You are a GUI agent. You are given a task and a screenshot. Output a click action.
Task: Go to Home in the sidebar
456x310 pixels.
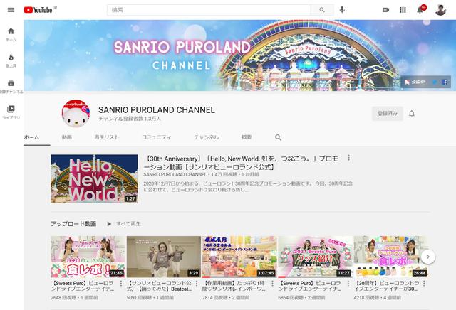click(x=11, y=34)
